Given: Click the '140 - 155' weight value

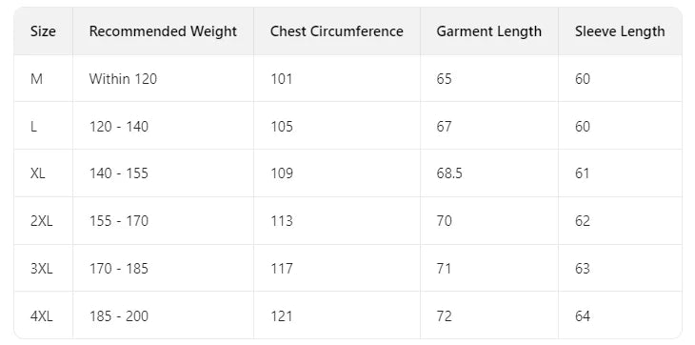Looking at the screenshot, I should click(x=119, y=173).
